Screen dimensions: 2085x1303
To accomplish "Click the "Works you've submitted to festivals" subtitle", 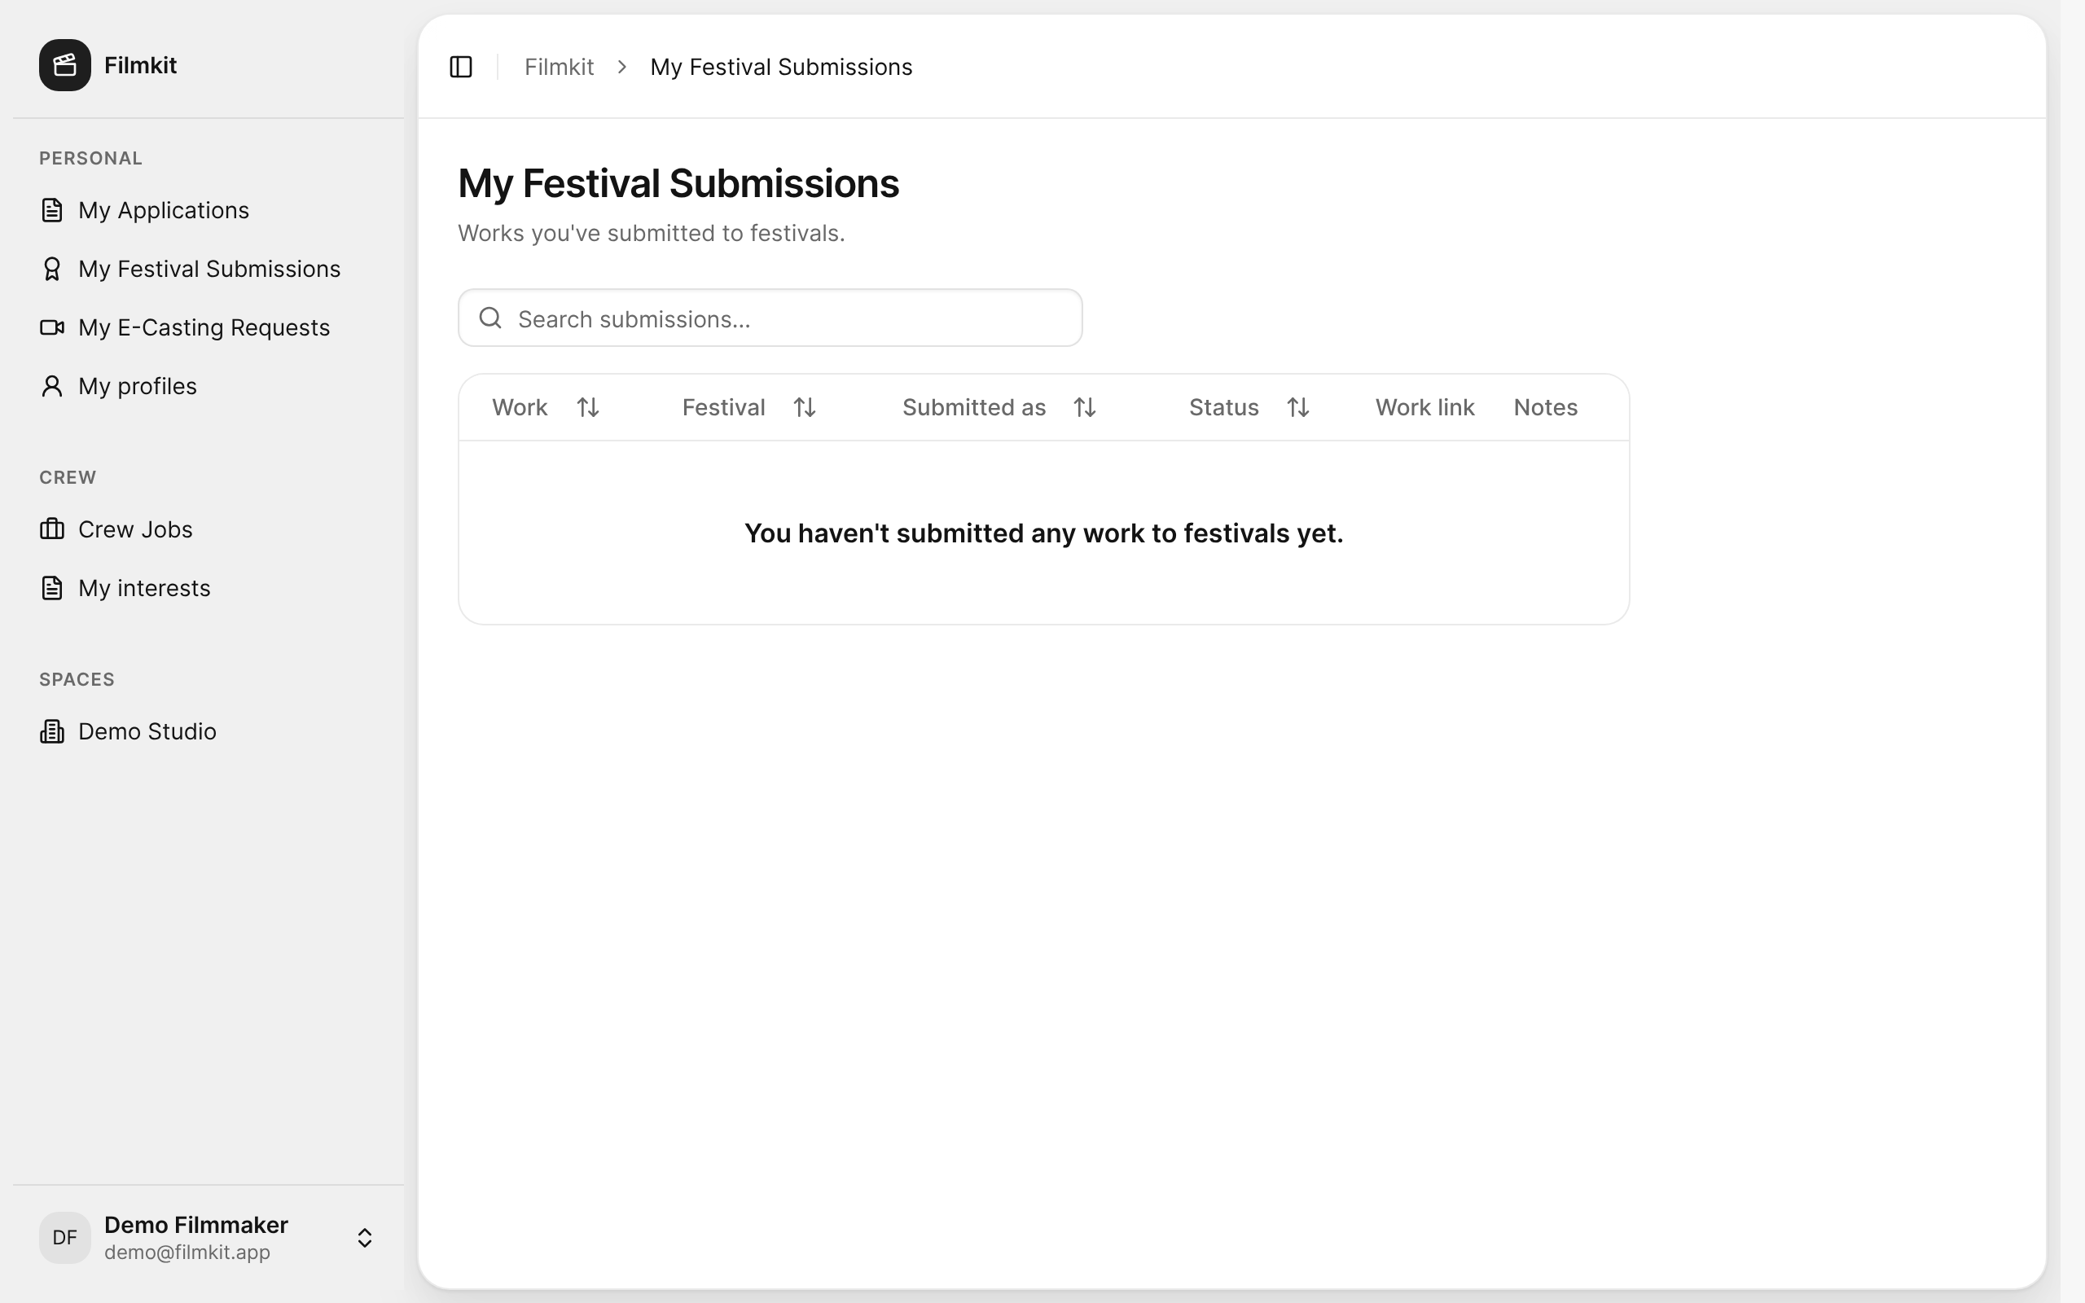I will pos(652,233).
